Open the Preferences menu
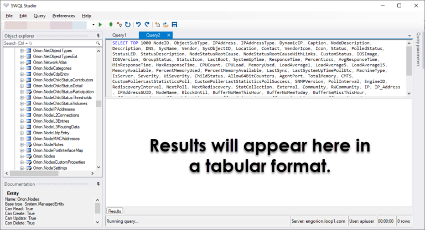This screenshot has height=230, width=425. click(64, 15)
